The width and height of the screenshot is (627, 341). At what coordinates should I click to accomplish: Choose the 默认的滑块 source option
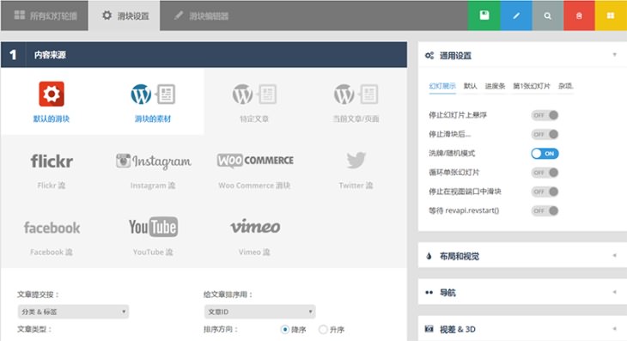pos(52,101)
